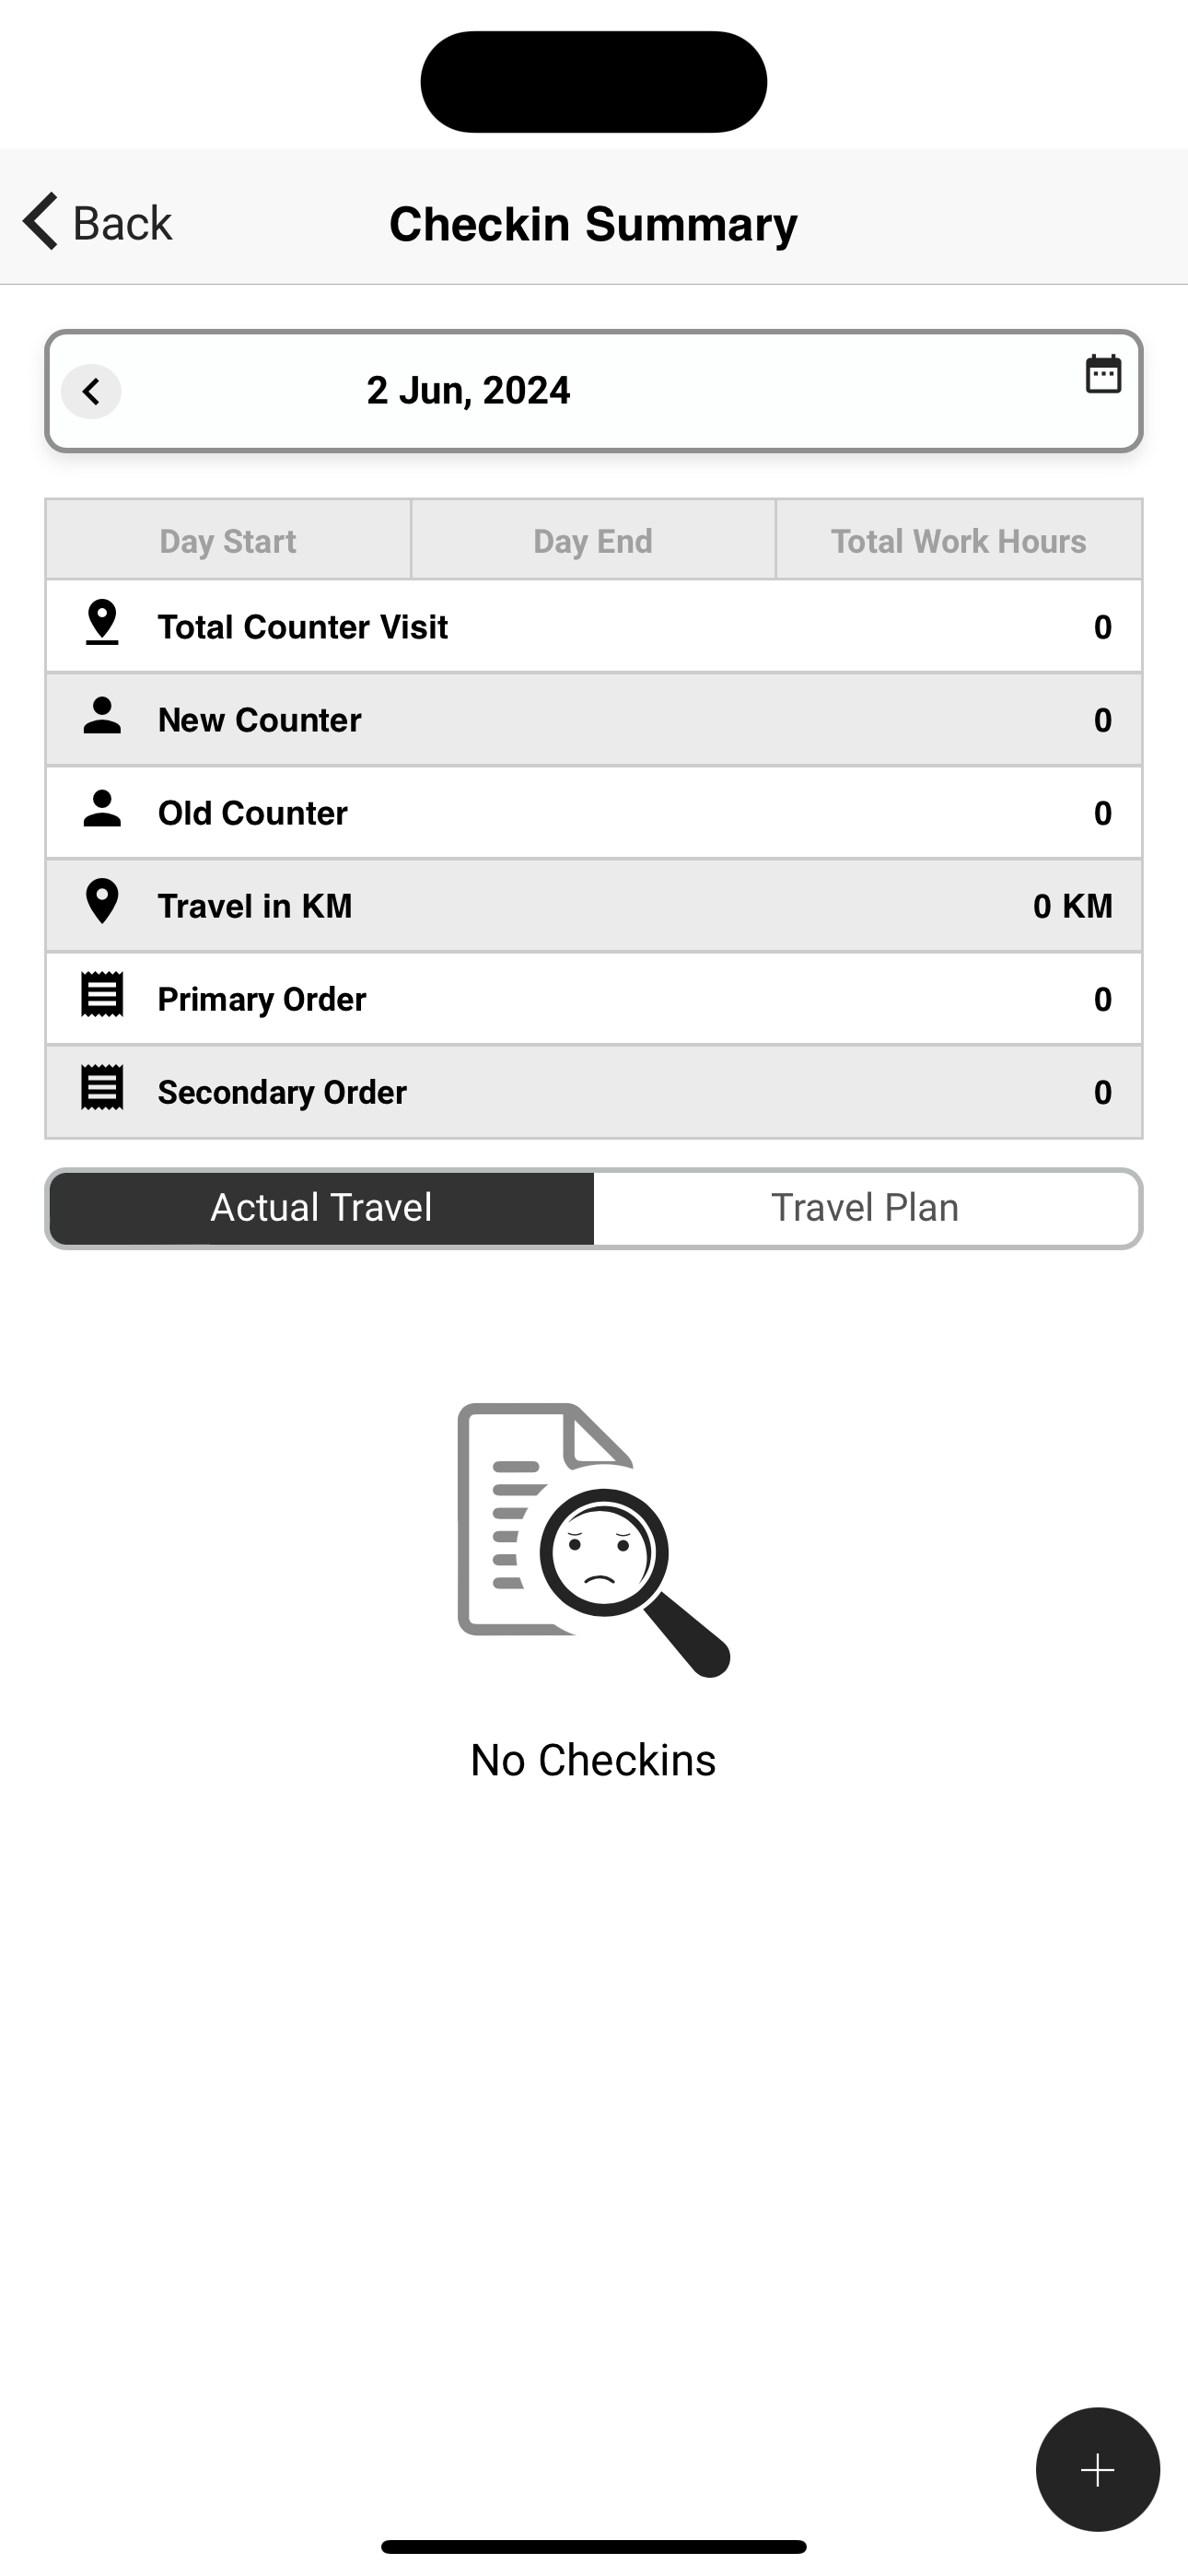This screenshot has height=2576, width=1188.
Task: Go to previous date with left chevron
Action: point(91,391)
